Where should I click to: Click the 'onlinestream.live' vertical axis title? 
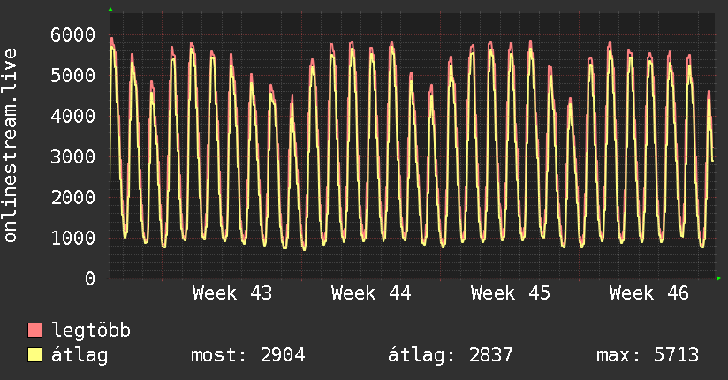click(x=11, y=146)
